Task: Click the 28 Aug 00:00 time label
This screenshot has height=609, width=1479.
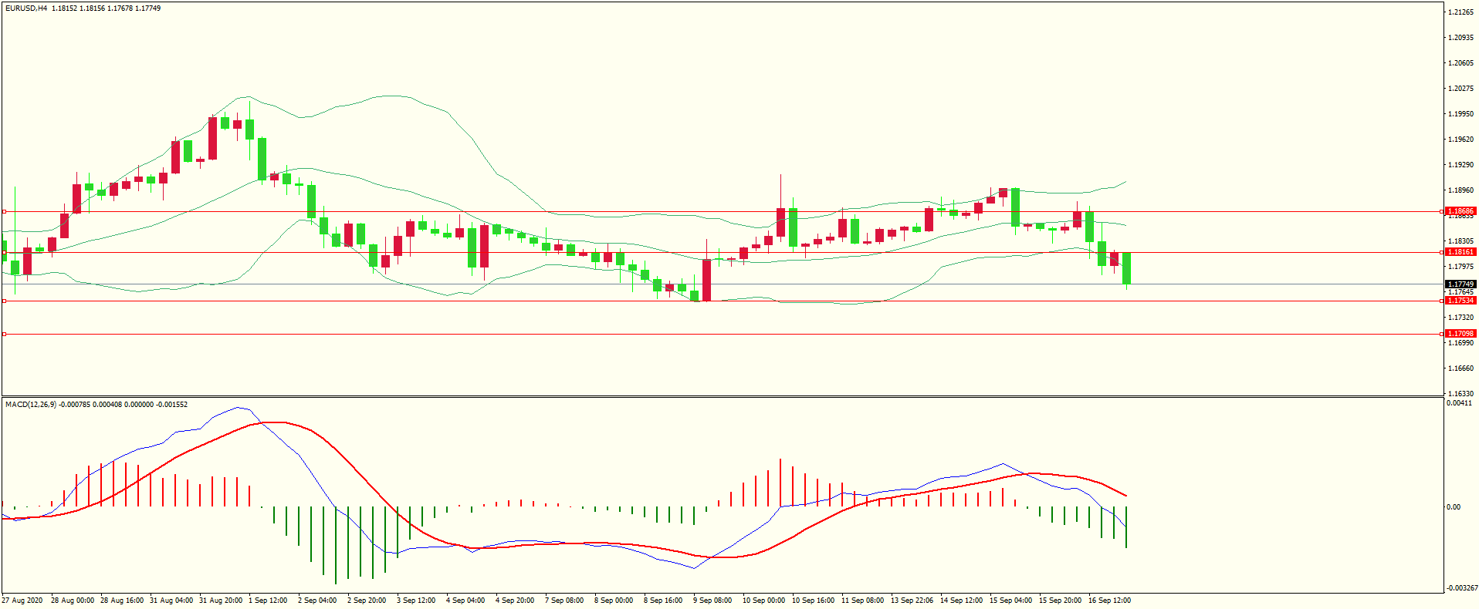Action: [x=73, y=601]
